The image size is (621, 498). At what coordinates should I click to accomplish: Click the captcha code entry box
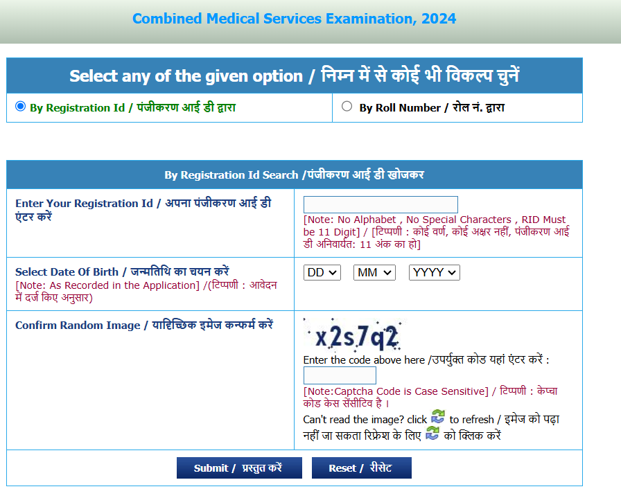(339, 375)
